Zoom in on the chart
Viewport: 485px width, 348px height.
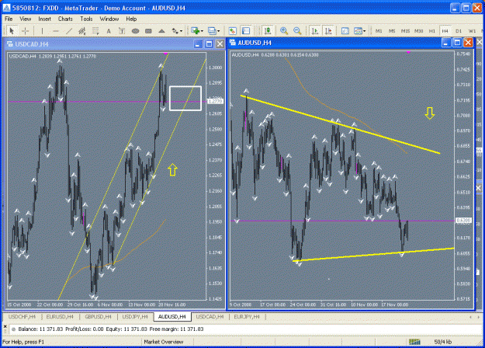pos(284,30)
